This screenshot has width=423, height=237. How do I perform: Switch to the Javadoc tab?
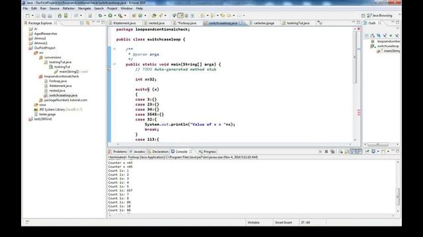tap(137, 151)
